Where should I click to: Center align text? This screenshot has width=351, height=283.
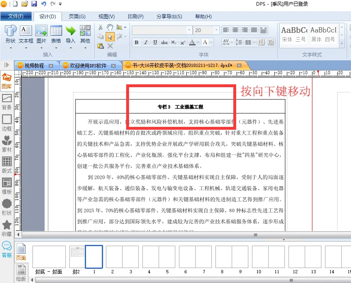coord(235,30)
